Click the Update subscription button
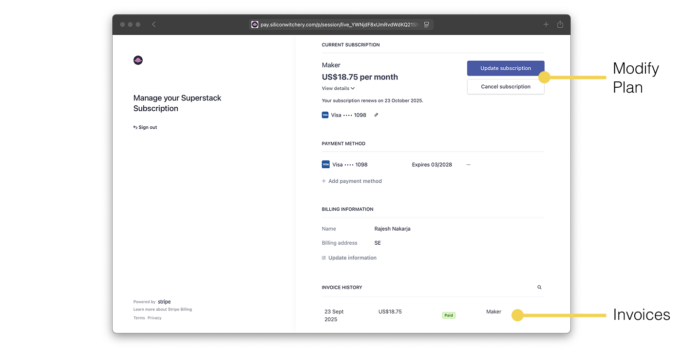The height and width of the screenshot is (353, 682). coord(505,68)
